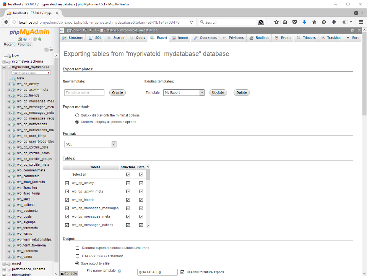Enable Rename exported databases/tables/columns checkbox
The image size is (367, 276).
(78, 248)
